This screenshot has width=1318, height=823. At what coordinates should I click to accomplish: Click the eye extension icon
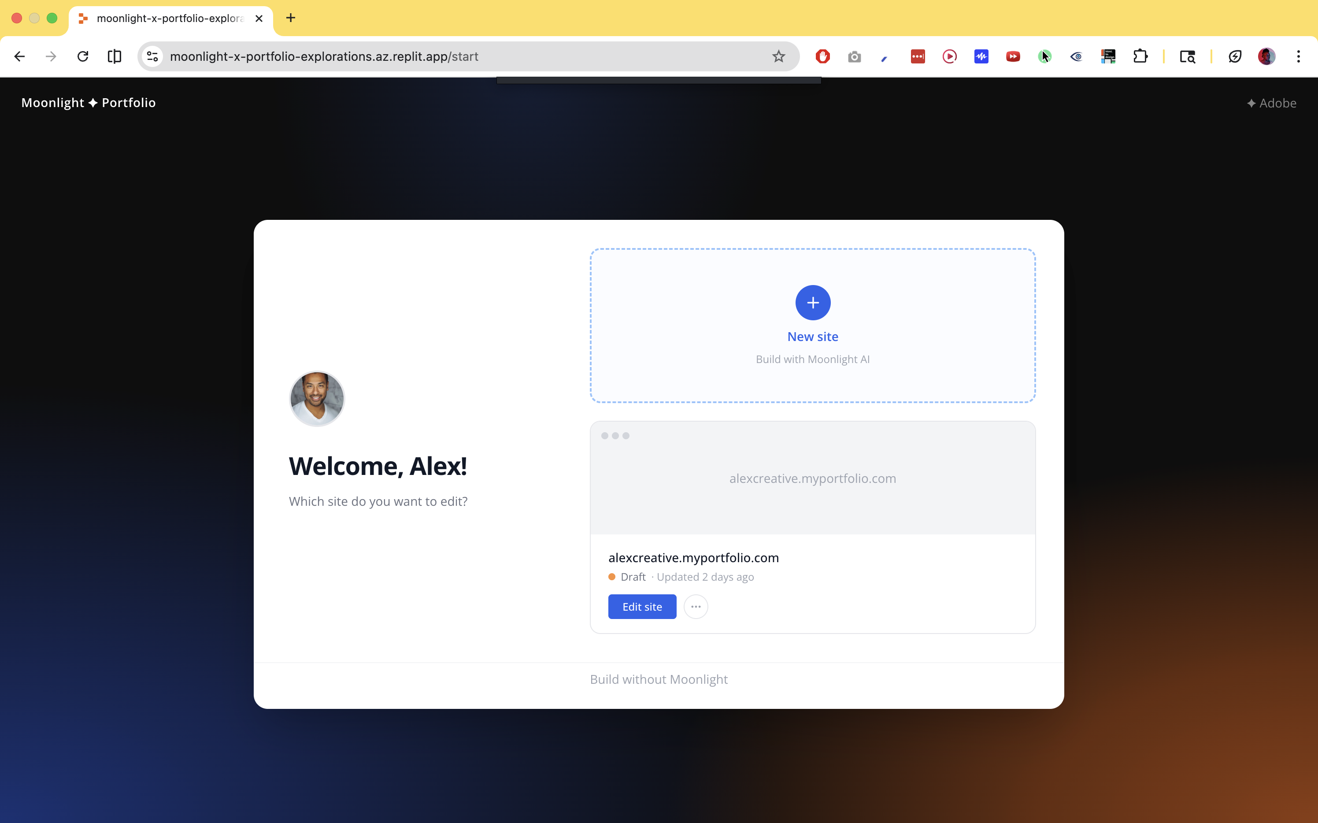pyautogui.click(x=1076, y=56)
